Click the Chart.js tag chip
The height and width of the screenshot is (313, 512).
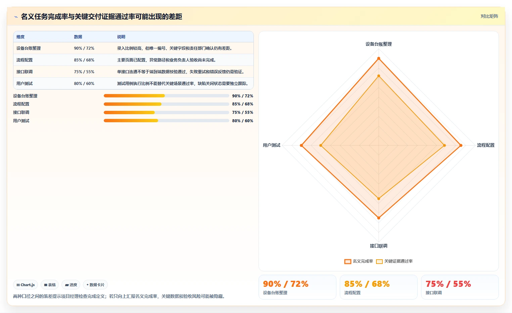pyautogui.click(x=26, y=285)
